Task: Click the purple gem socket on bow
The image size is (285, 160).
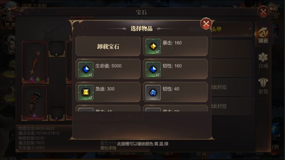Action: (32, 79)
